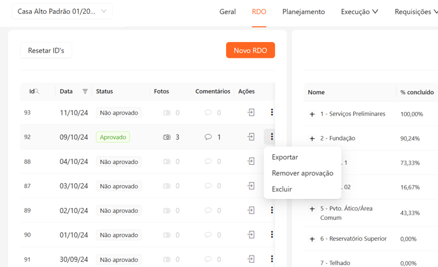This screenshot has width=438, height=267.
Task: Open RDO 90 using the enter icon
Action: coord(251,235)
